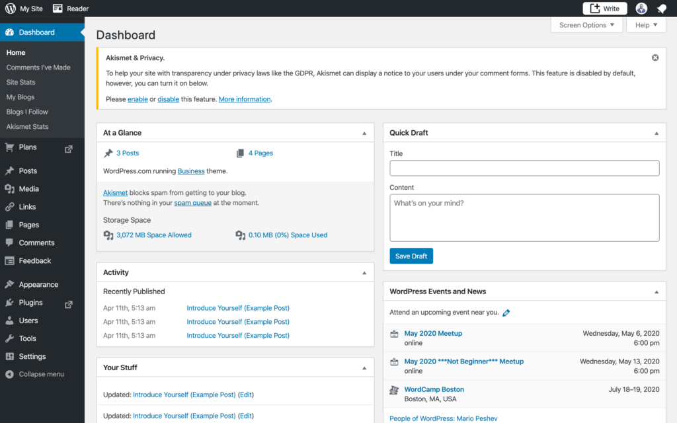This screenshot has width=677, height=423.
Task: Click the pages icon next to 4 Pages
Action: point(240,153)
